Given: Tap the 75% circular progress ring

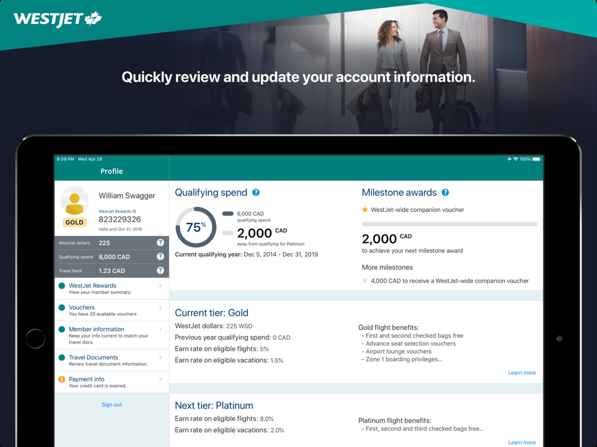Looking at the screenshot, I should 196,227.
